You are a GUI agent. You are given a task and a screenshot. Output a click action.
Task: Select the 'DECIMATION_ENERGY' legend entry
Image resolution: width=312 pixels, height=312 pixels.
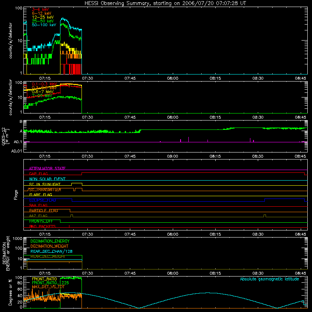tap(50, 241)
